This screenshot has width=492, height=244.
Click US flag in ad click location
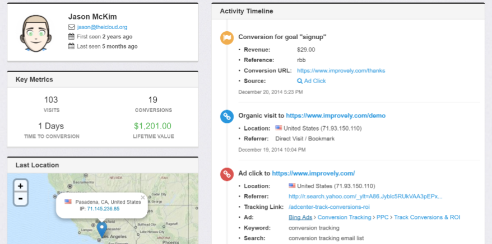pos(292,185)
